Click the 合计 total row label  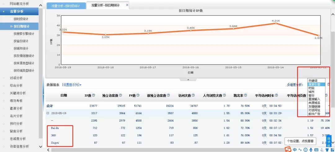50,106
